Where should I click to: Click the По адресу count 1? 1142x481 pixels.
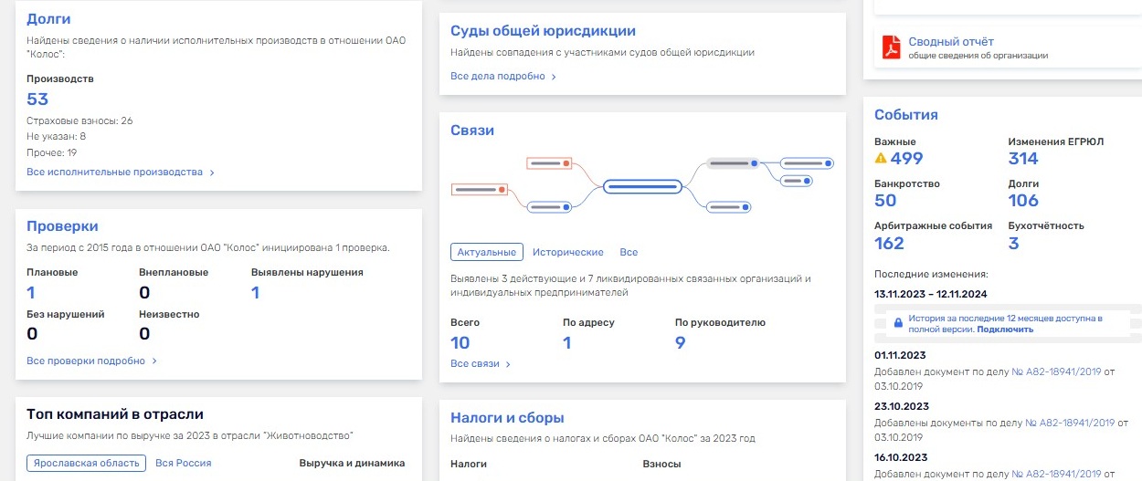pyautogui.click(x=567, y=342)
